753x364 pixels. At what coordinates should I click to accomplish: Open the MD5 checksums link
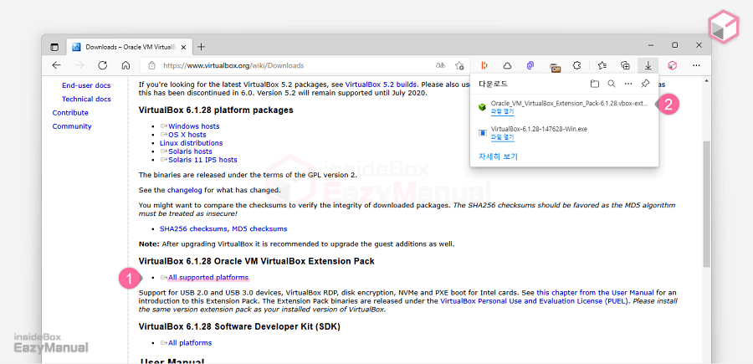260,229
